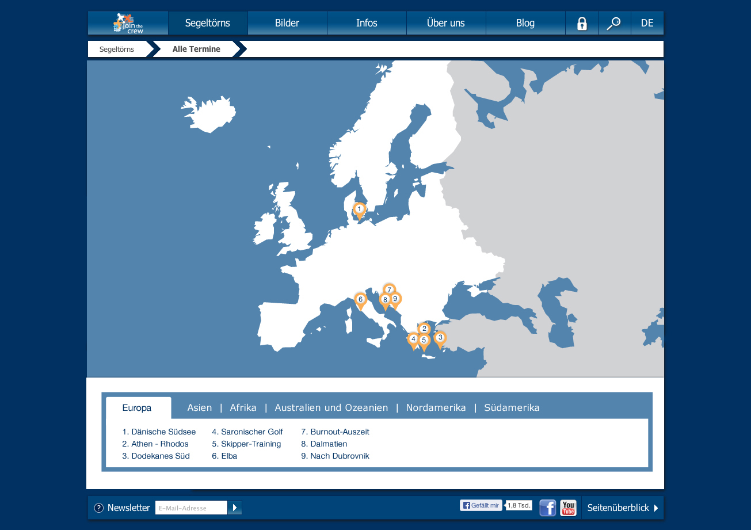Open the DE language selector

click(647, 24)
